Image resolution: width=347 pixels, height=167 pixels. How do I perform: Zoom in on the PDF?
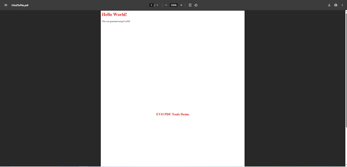181,5
